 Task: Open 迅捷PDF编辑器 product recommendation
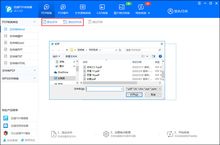(19, 118)
